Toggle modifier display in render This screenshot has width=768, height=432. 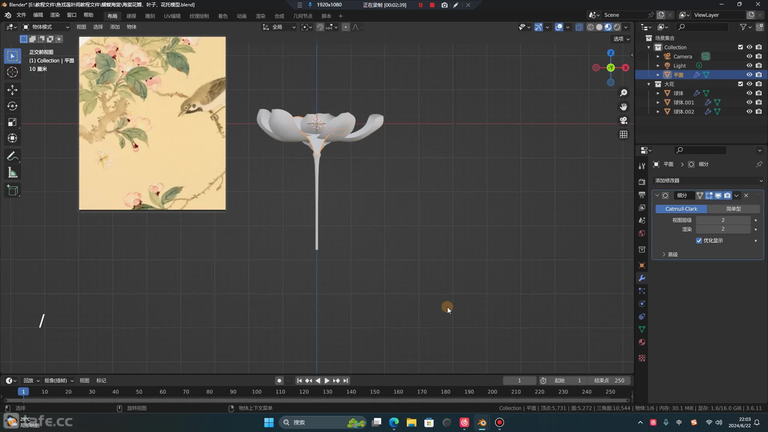pos(727,196)
